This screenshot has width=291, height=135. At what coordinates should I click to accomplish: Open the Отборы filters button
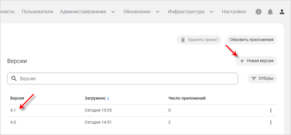point(262,78)
